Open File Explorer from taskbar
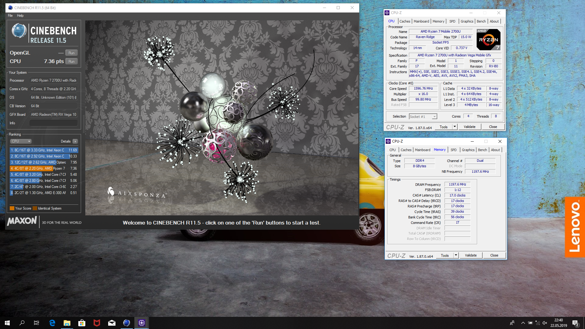 point(67,323)
